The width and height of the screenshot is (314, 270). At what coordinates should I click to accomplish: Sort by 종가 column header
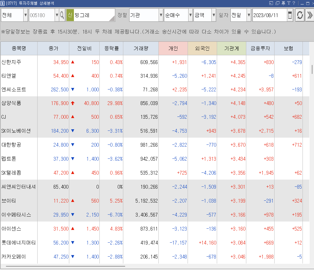pyautogui.click(x=53, y=48)
